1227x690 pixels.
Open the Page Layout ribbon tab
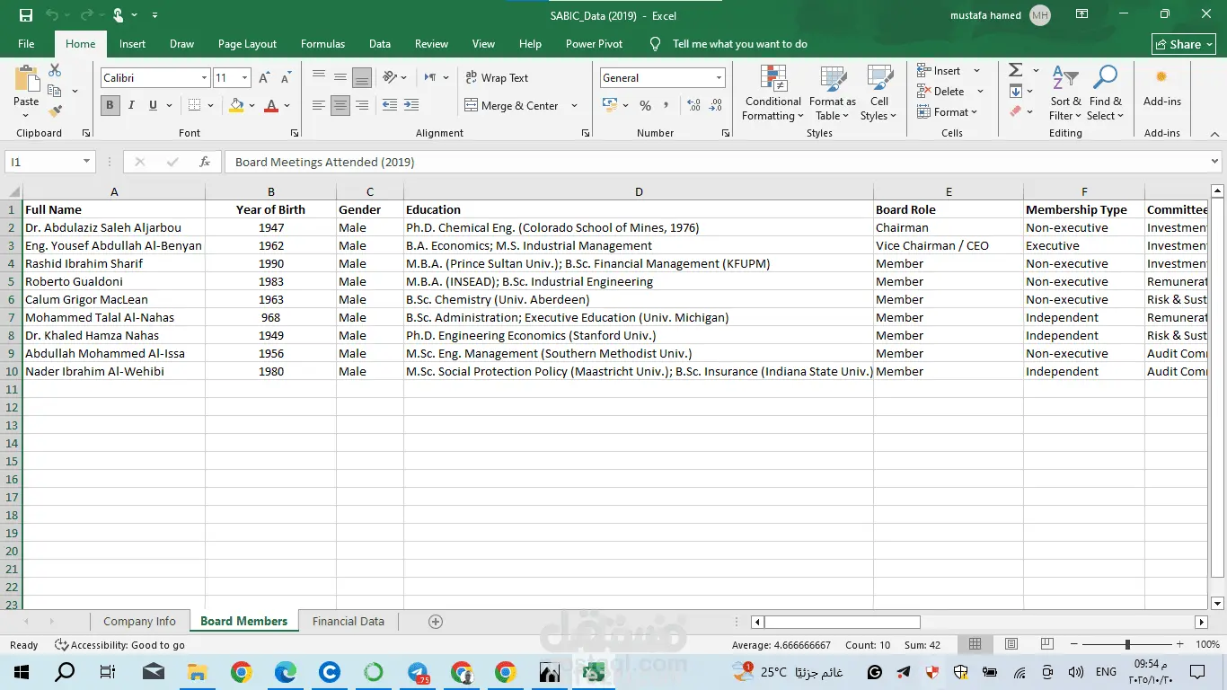[x=247, y=44]
